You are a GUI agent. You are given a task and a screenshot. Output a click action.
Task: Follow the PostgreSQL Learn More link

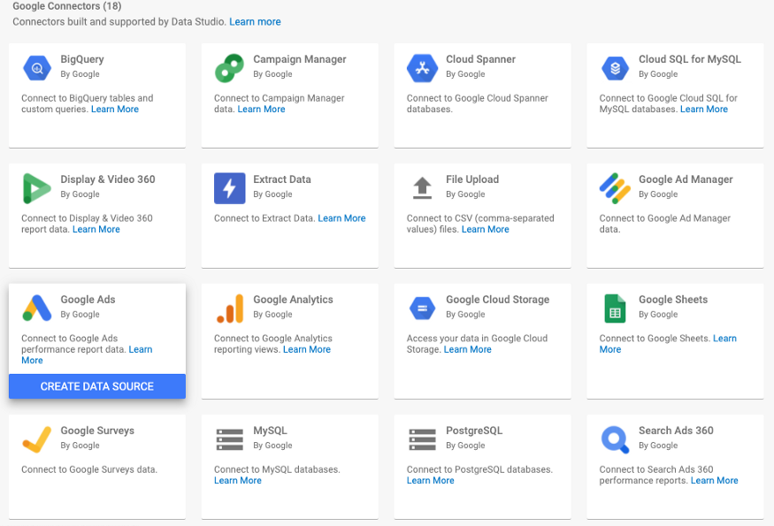pos(430,481)
